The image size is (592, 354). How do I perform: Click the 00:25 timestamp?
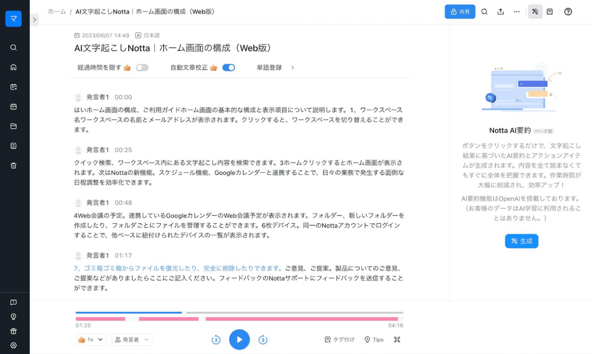point(123,150)
